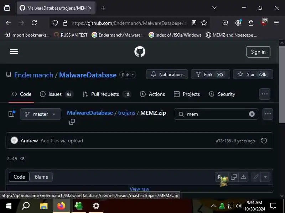Open Endermanch user profile link
Image resolution: width=285 pixels, height=213 pixels.
33,75
